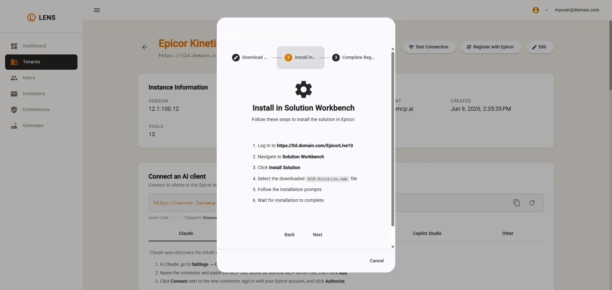The image size is (612, 290).
Task: Expand the account dropdown arrow
Action: pyautogui.click(x=547, y=10)
